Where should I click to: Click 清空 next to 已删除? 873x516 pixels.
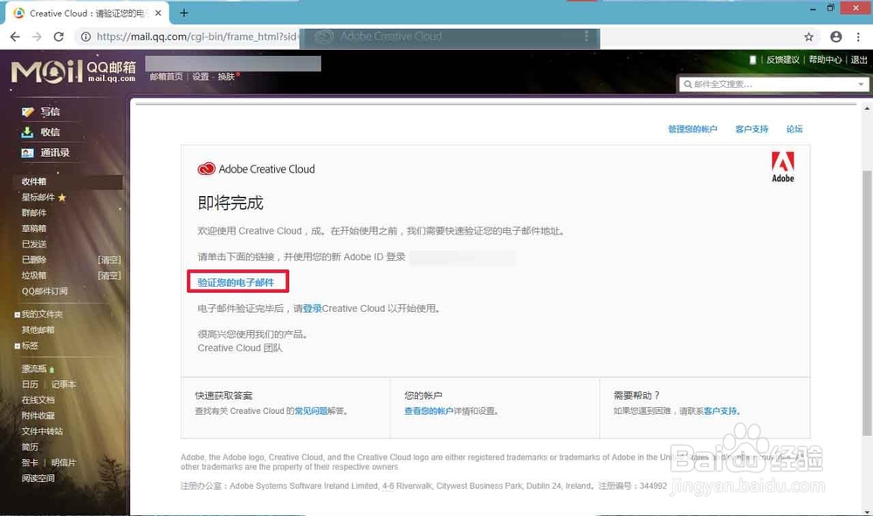(109, 260)
